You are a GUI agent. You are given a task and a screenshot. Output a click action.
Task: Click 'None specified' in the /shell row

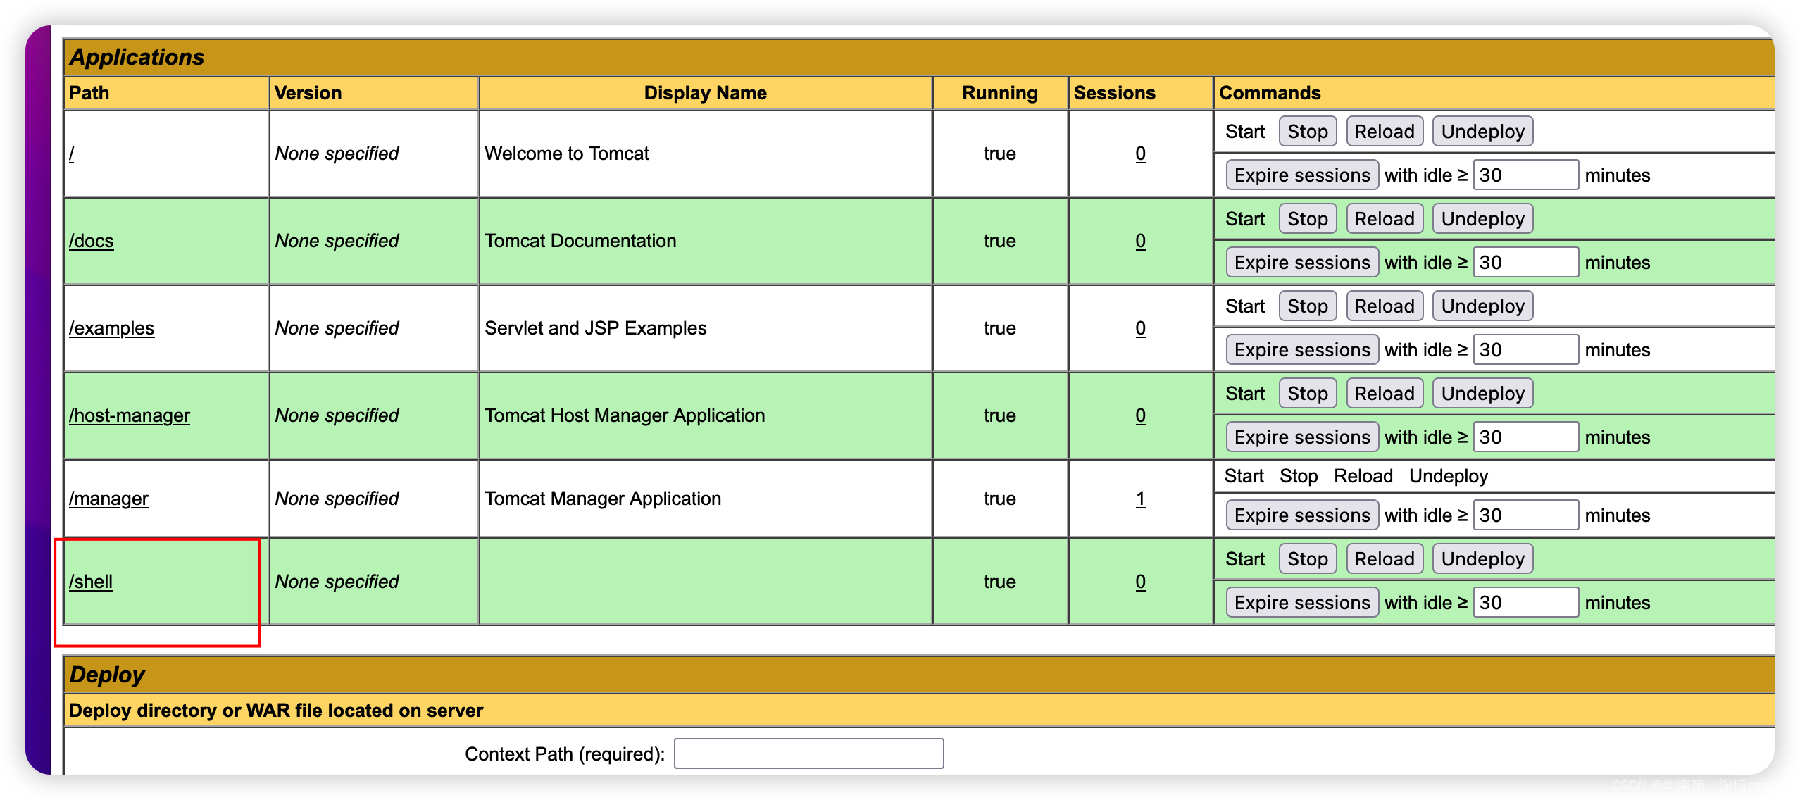(x=337, y=582)
